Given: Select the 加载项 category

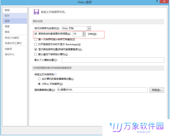Looking at the screenshot, I should pyautogui.click(x=15, y=49).
